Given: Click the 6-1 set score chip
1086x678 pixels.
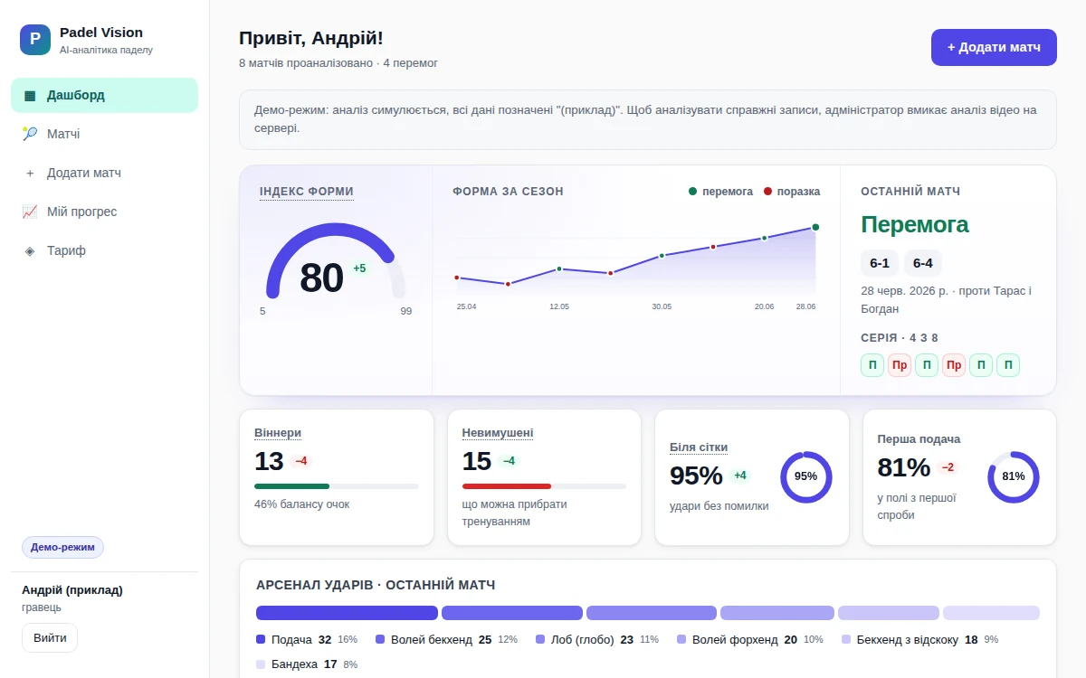Looking at the screenshot, I should [880, 263].
